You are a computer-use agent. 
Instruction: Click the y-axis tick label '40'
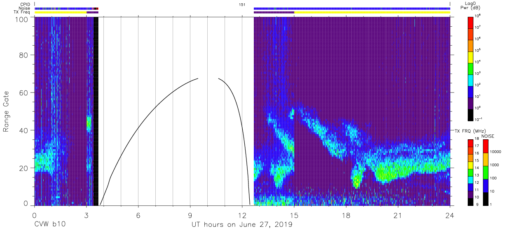23,130
